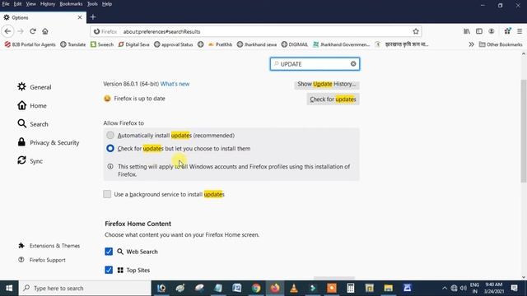Viewport: 527px width, 296px height.
Task: Open the Windows Start menu
Action: 9,288
